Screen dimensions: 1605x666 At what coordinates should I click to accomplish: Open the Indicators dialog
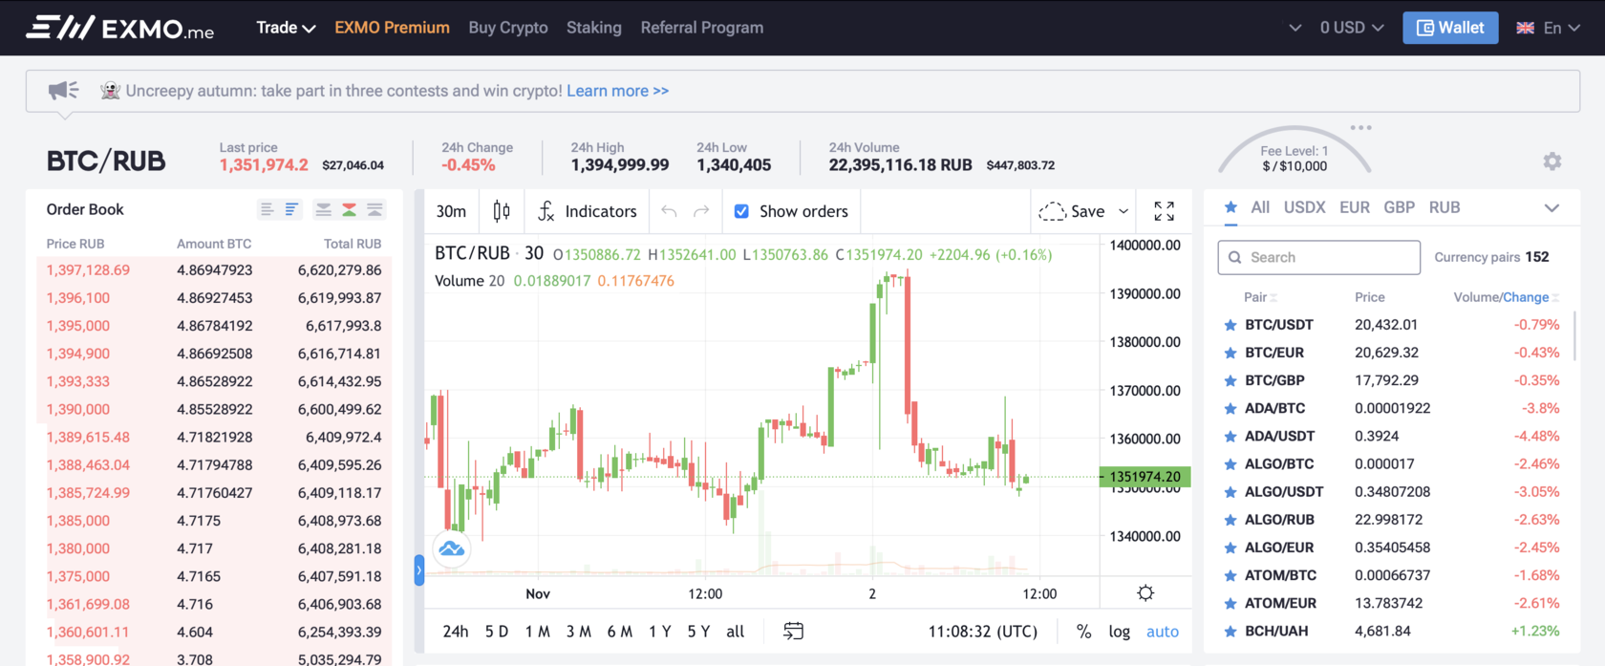pos(587,211)
